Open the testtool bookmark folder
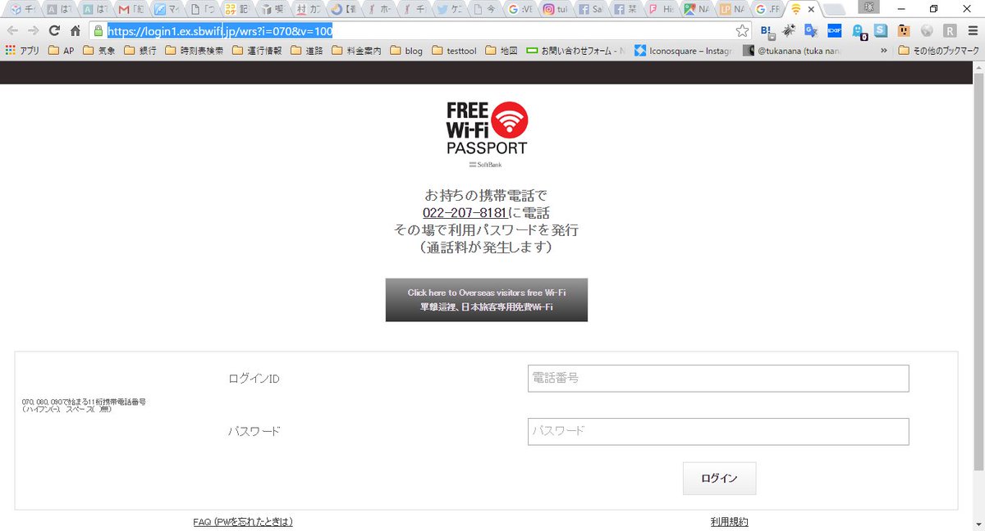This screenshot has width=985, height=531. point(454,51)
